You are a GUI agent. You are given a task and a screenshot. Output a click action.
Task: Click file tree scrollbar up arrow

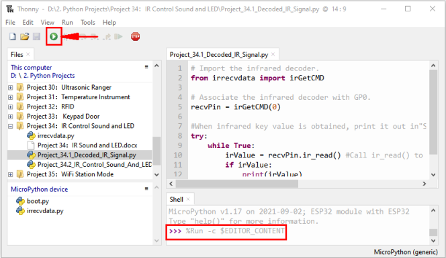click(157, 66)
